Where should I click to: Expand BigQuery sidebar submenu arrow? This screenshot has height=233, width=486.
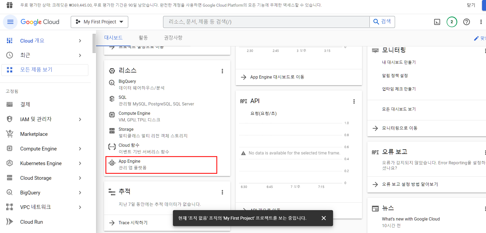[80, 193]
